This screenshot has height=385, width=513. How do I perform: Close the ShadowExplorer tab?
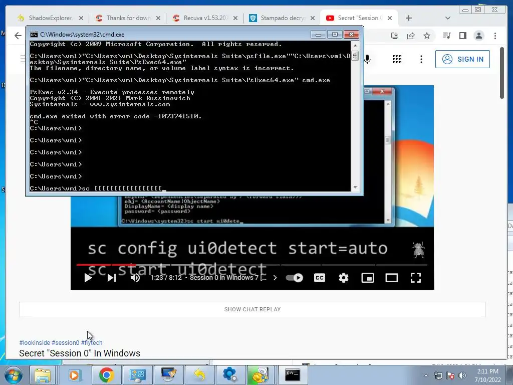[x=81, y=19]
